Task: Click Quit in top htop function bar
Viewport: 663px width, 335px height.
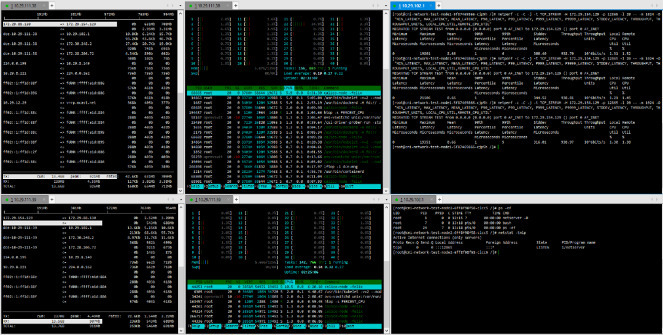Action: [359, 187]
